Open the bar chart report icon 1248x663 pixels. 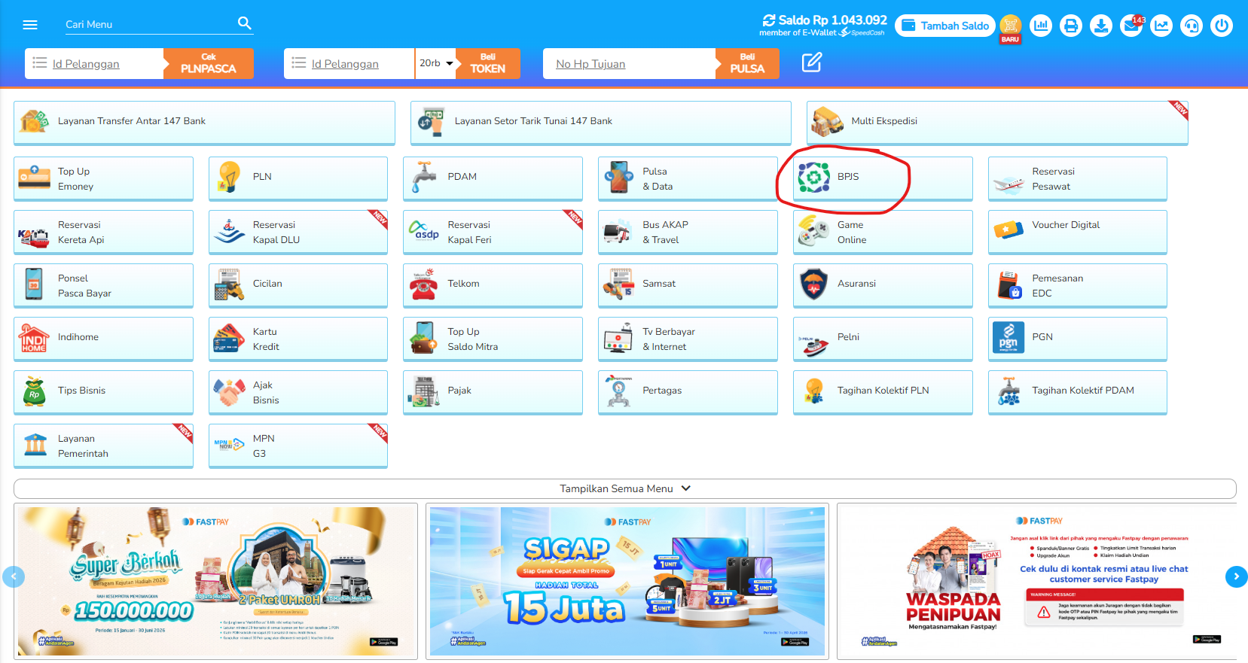tap(1041, 26)
